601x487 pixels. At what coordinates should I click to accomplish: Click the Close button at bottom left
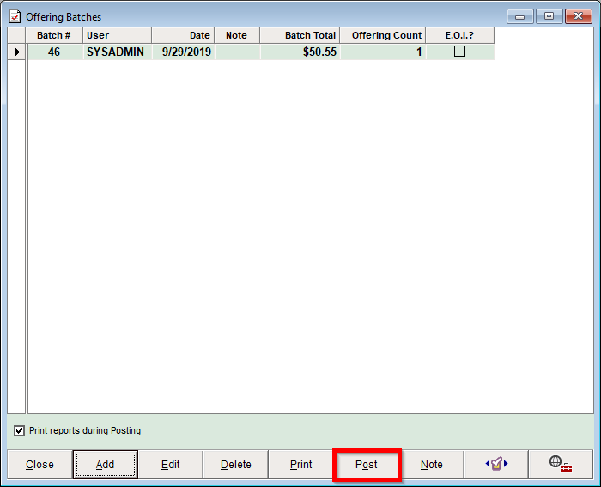(x=39, y=465)
